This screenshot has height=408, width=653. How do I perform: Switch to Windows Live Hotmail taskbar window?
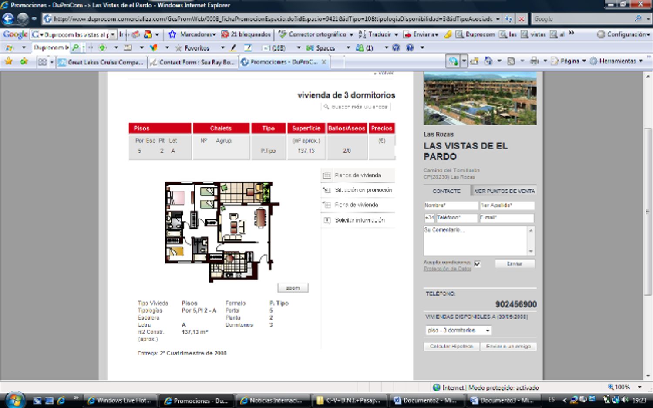119,400
